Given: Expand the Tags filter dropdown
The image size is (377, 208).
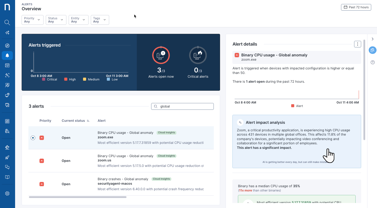Looking at the screenshot, I should click(100, 20).
